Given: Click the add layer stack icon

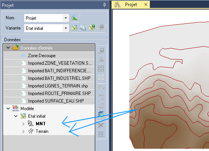Looking at the screenshot, I should 101,114.
